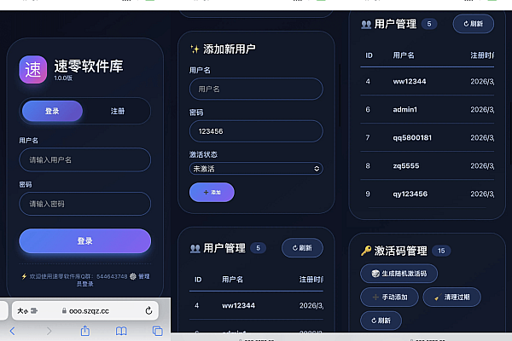Click the 用户名 column header in middle table
This screenshot has height=341, width=512.
click(x=232, y=280)
